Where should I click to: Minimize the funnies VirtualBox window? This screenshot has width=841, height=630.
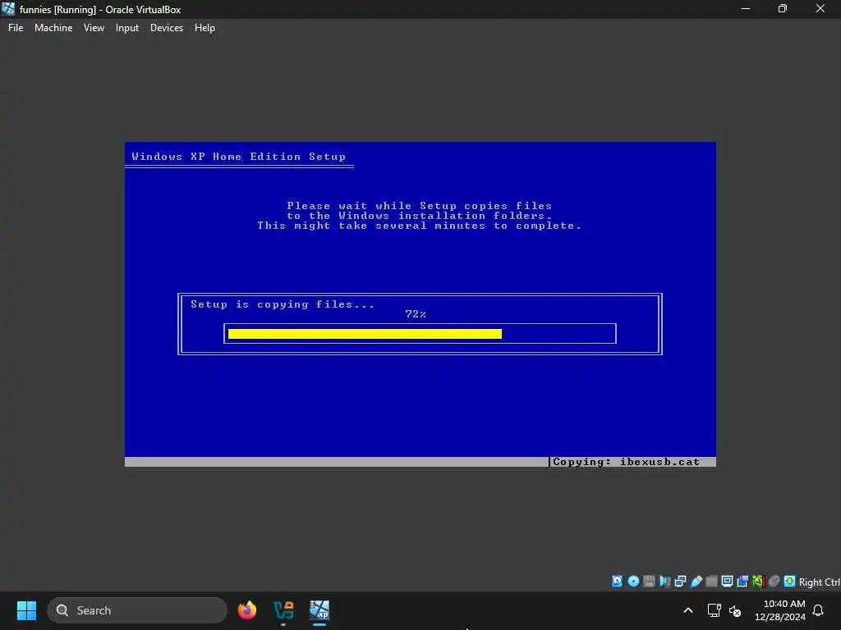coord(746,8)
